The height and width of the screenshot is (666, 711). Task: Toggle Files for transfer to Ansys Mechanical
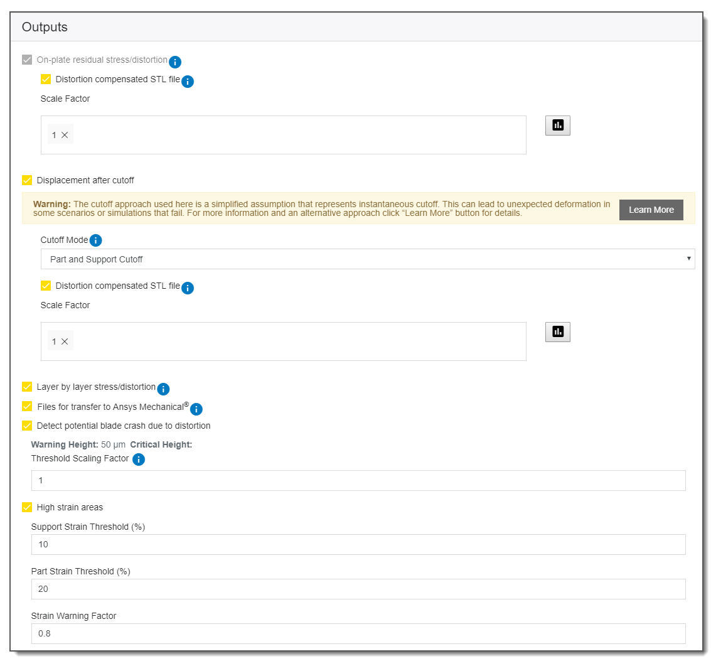point(27,406)
